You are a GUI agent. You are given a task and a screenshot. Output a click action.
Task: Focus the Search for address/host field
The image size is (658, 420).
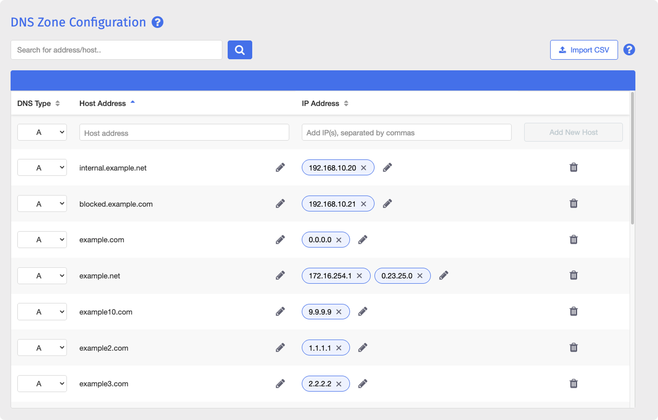116,50
